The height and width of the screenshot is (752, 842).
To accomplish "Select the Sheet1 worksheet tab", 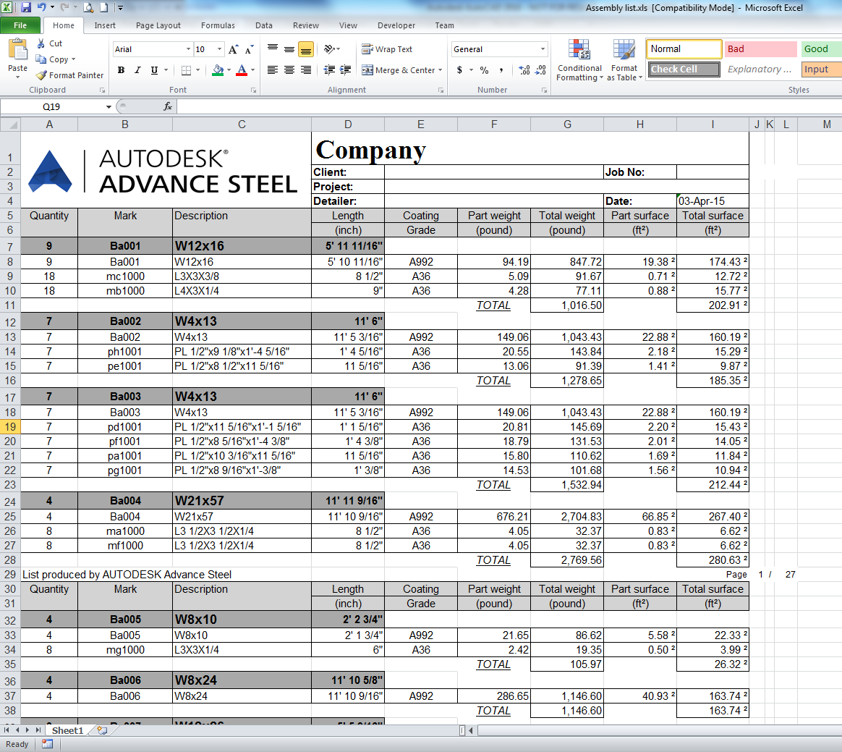I will pos(68,730).
